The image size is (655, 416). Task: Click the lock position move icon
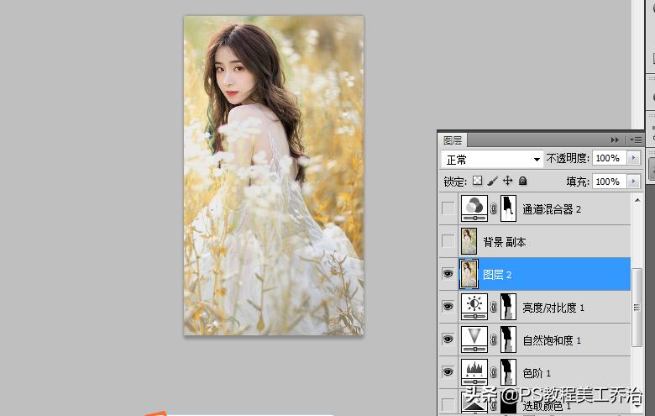click(x=508, y=182)
